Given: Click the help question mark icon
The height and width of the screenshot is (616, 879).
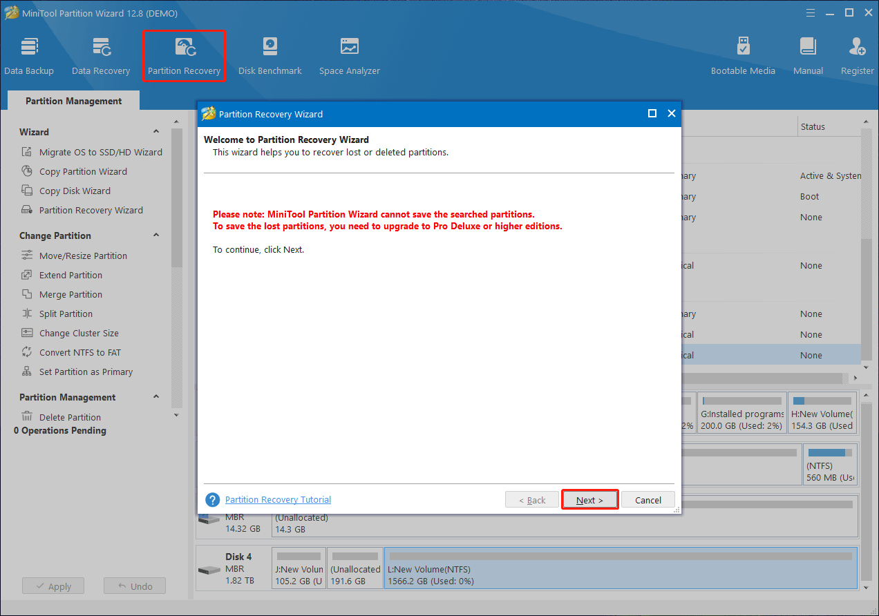Looking at the screenshot, I should point(213,499).
